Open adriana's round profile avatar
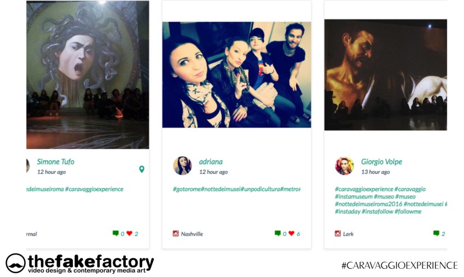 (x=182, y=166)
